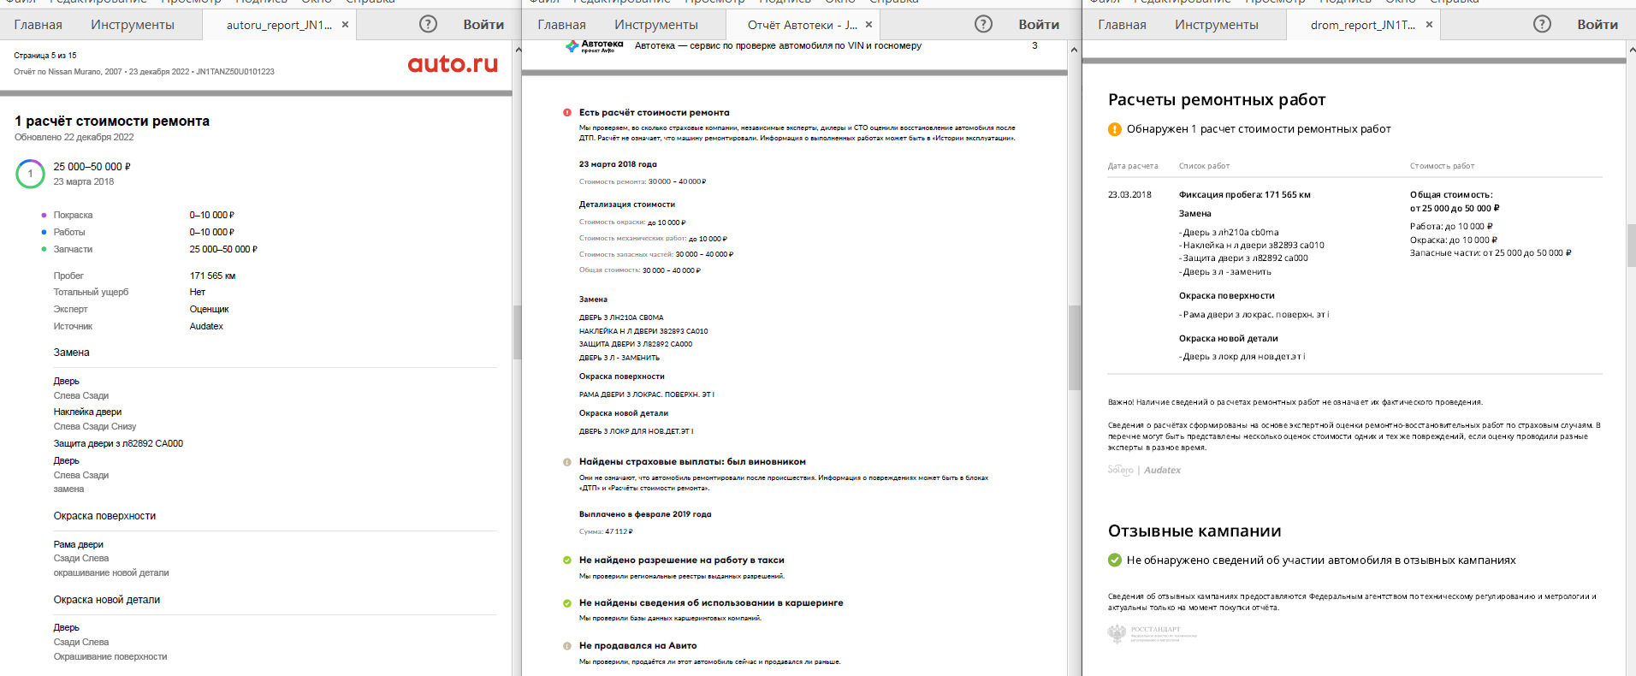The width and height of the screenshot is (1636, 676).
Task: Open Инструменты tab in Отчёт Автотеки window
Action: [656, 25]
